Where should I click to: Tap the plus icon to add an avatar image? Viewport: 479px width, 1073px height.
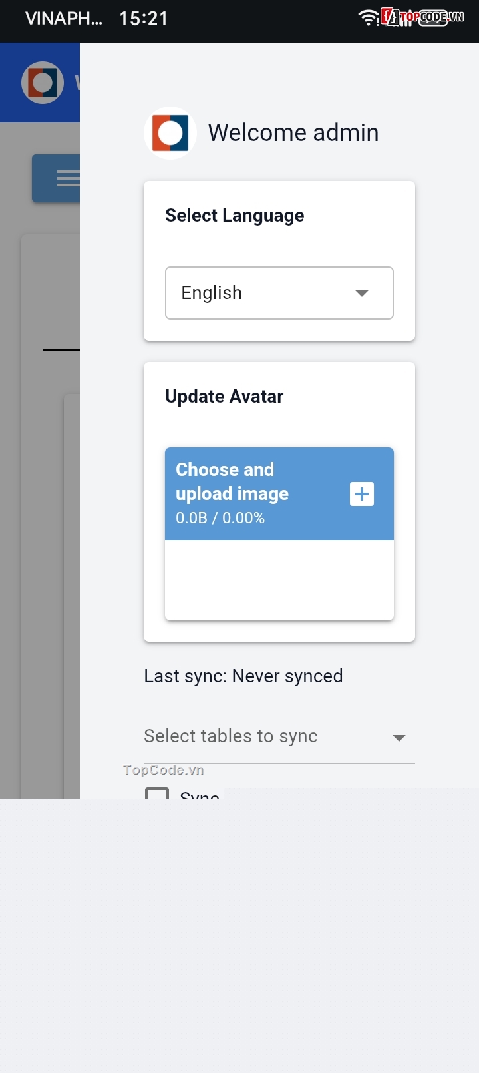point(362,494)
